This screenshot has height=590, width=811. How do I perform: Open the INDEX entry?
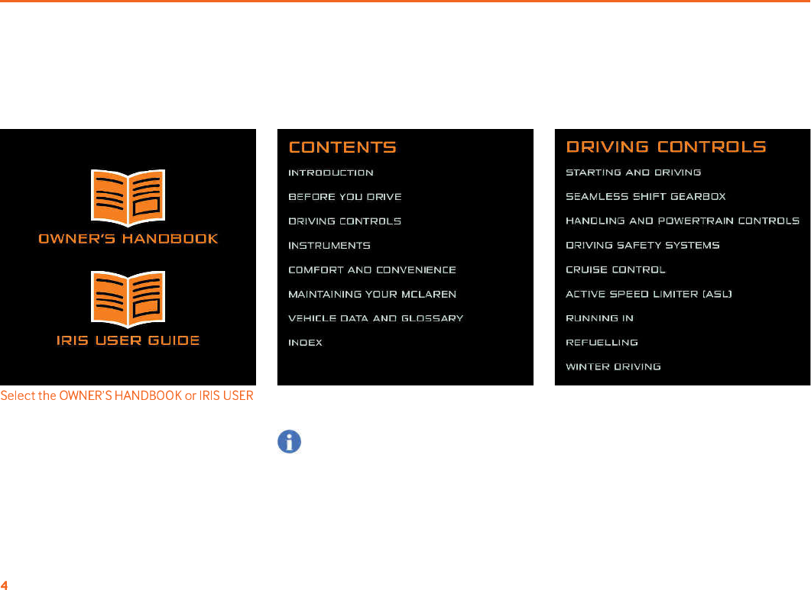click(x=305, y=343)
